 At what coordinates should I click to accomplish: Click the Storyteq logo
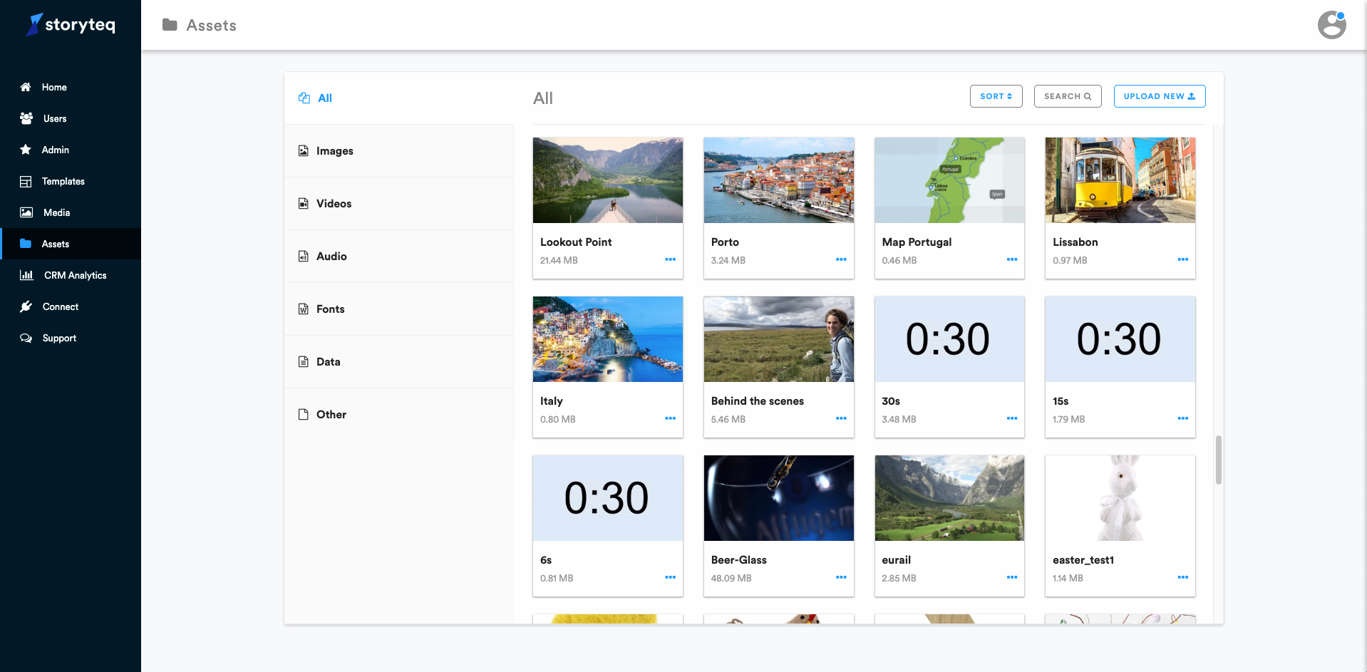click(x=71, y=25)
